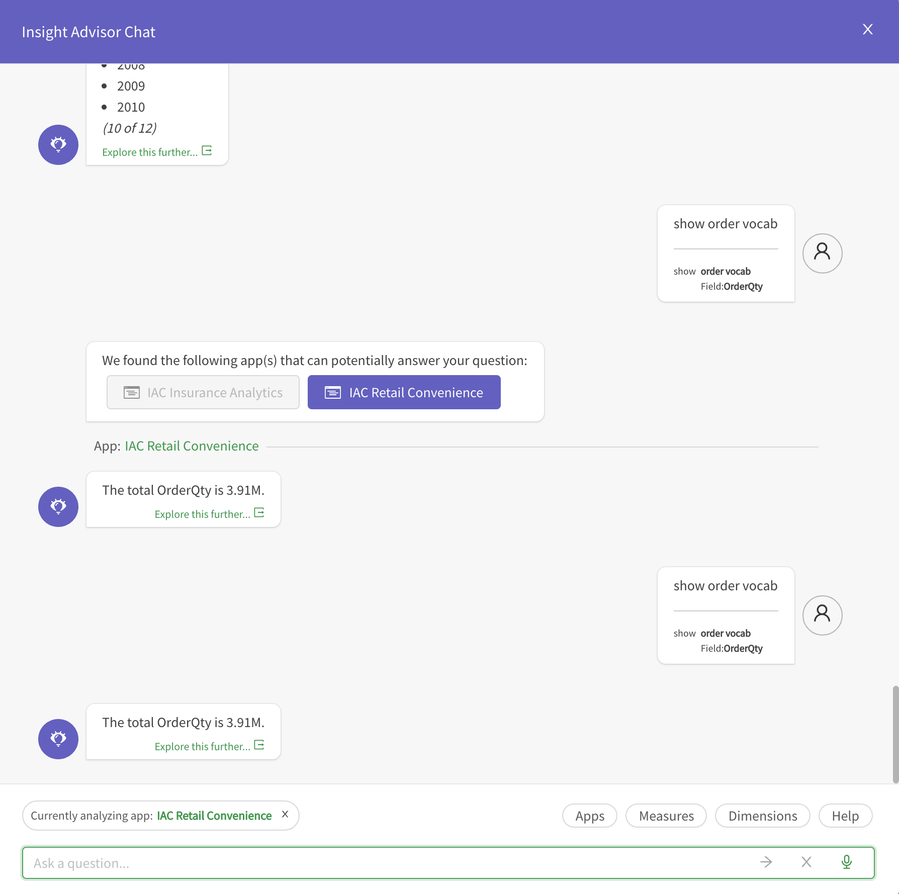Remove the currently analyzing app filter
This screenshot has width=899, height=894.
[x=285, y=815]
